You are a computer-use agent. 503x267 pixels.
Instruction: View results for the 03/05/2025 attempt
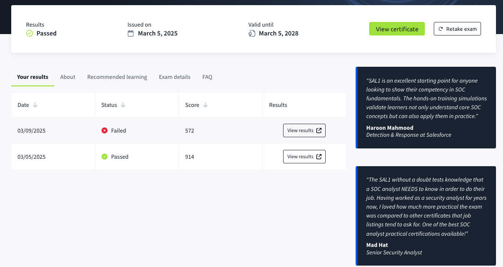pyautogui.click(x=304, y=156)
